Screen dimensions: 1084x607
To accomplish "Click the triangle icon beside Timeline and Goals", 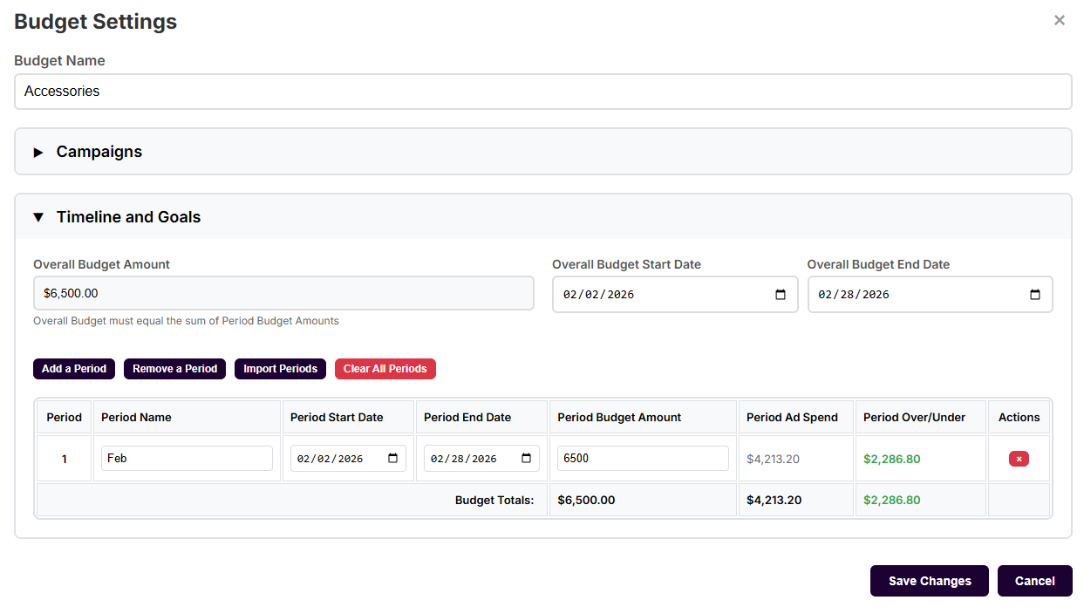I will point(37,216).
